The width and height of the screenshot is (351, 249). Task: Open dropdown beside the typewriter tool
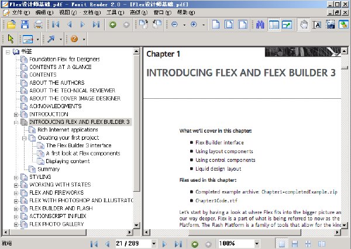click(37, 39)
